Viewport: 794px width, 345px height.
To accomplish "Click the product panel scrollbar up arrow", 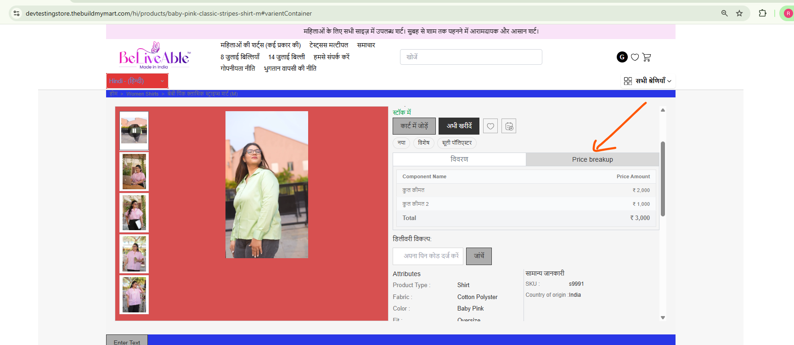I will pos(663,110).
